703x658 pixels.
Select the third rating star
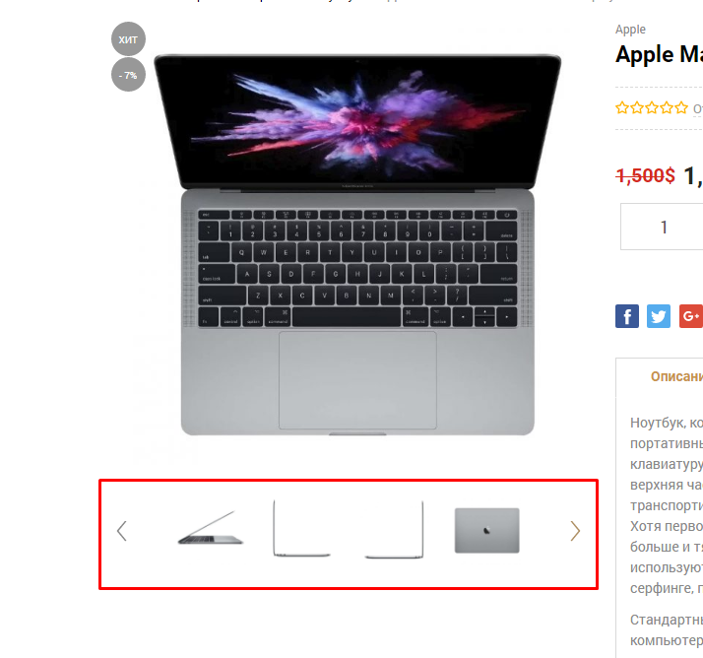tap(652, 107)
